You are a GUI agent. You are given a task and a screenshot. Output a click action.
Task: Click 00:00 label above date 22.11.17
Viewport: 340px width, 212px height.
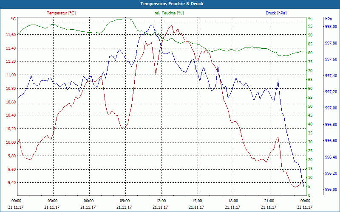305,201
